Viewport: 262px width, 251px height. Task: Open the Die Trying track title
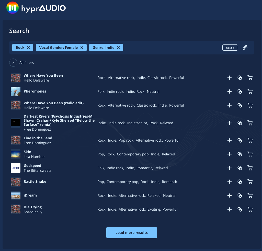click(32, 207)
